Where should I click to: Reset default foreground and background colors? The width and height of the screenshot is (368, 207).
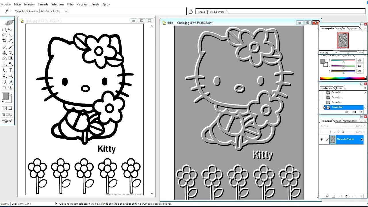pos(3,101)
